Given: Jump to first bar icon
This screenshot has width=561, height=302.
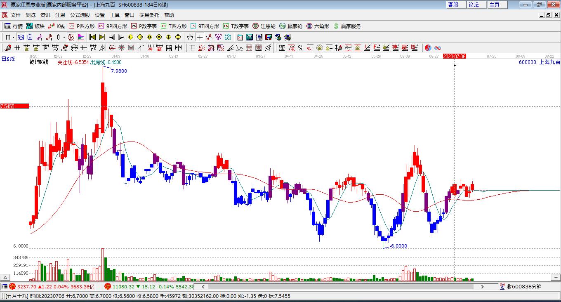Looking at the screenshot, I should pyautogui.click(x=92, y=37).
